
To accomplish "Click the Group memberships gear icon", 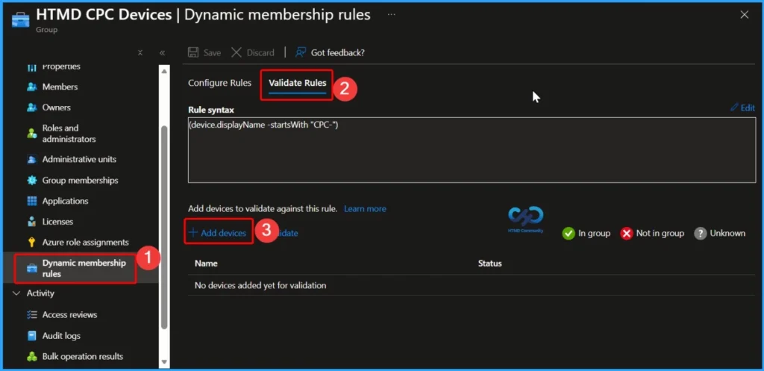I will [x=31, y=181].
